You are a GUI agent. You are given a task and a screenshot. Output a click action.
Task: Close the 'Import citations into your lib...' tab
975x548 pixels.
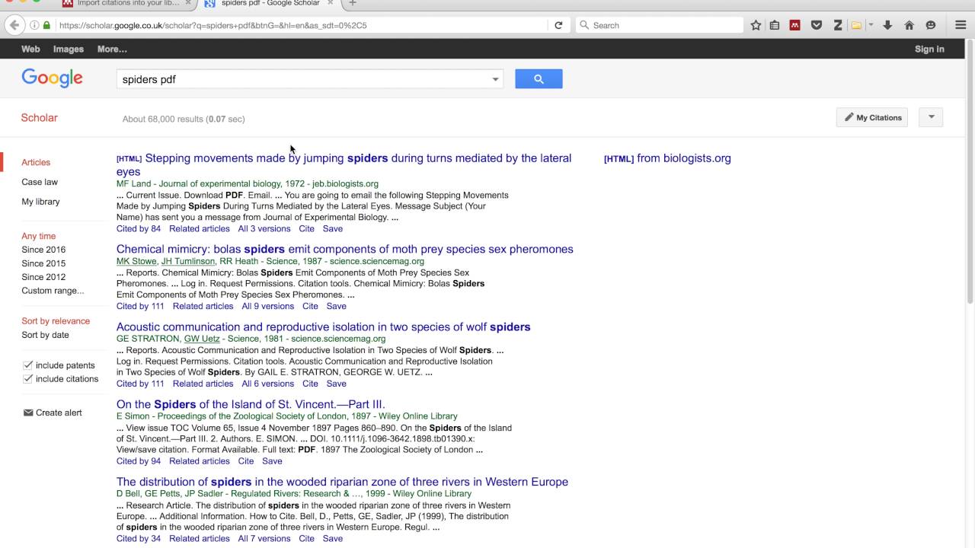coord(188,3)
